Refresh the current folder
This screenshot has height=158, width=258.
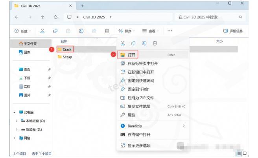coord(55,17)
